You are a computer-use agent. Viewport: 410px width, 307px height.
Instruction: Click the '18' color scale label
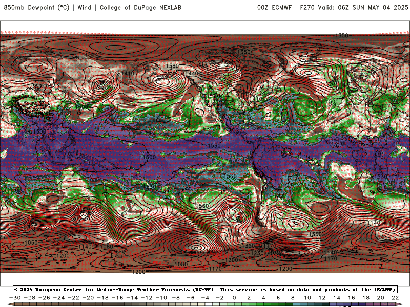[x=366, y=298]
